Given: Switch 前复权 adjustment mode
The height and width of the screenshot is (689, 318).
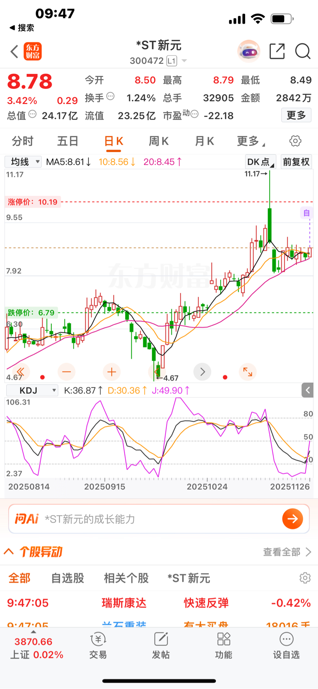Looking at the screenshot, I should tap(296, 162).
